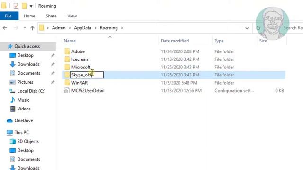The width and height of the screenshot is (303, 170).
Task: Expand the chevron after AppData in path
Action: click(x=96, y=28)
